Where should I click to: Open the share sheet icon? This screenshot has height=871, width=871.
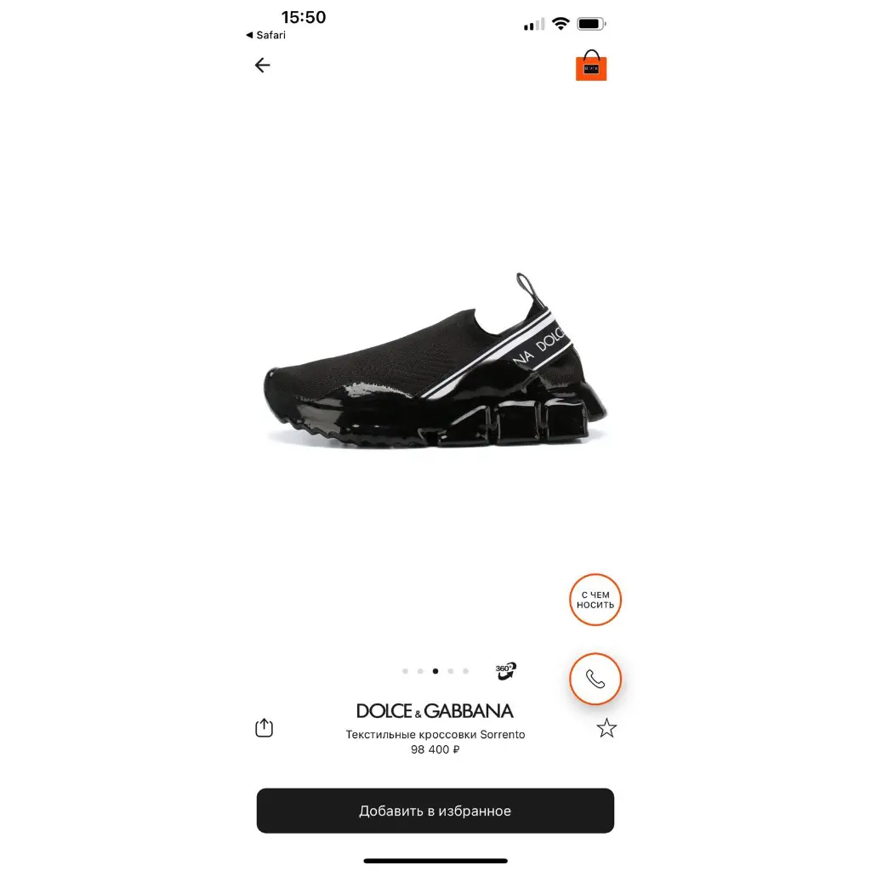coord(264,727)
